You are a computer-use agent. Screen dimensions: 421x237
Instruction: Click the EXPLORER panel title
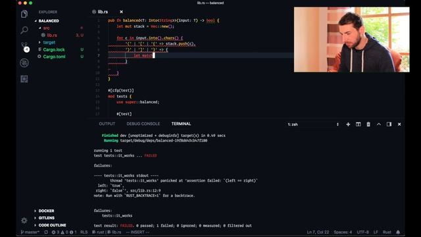(48, 12)
